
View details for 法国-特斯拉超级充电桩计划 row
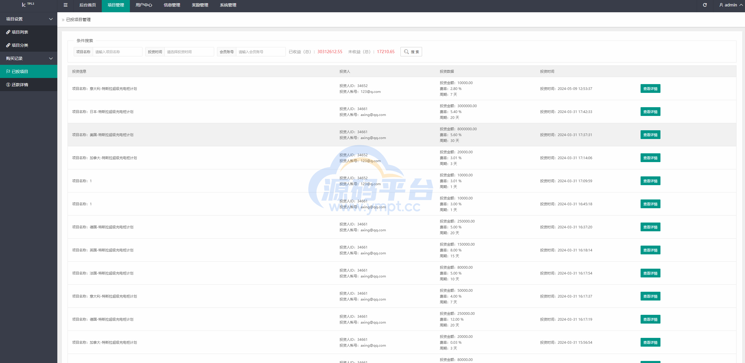coord(650,273)
